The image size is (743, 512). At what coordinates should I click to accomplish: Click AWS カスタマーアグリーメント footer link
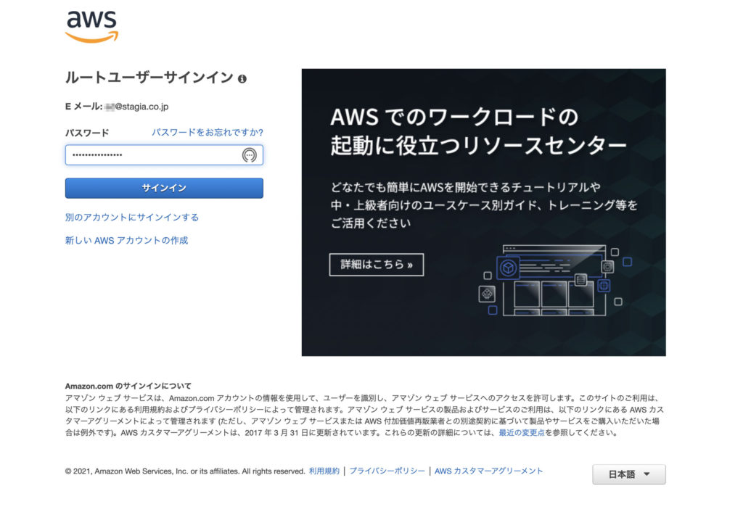point(488,471)
